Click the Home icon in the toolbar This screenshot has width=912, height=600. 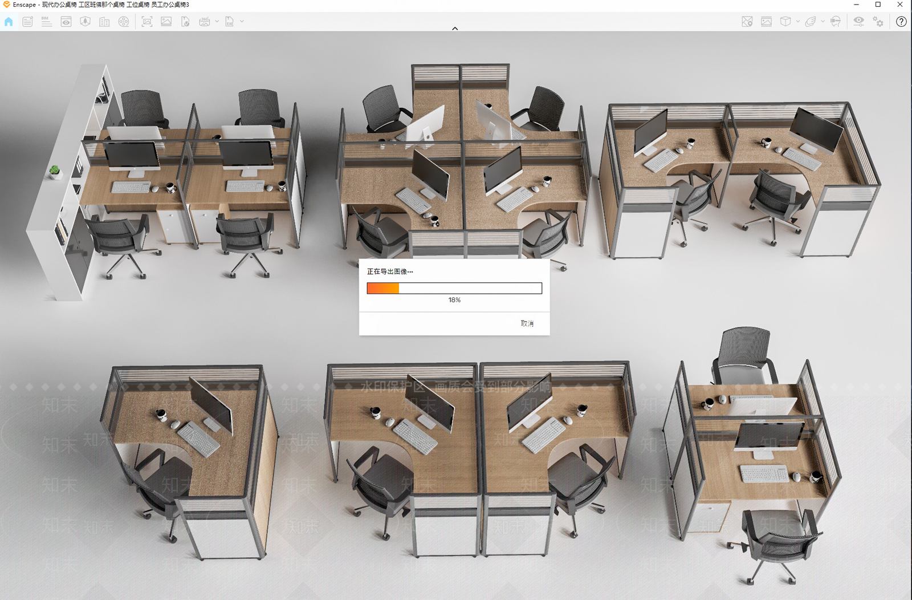coord(9,22)
